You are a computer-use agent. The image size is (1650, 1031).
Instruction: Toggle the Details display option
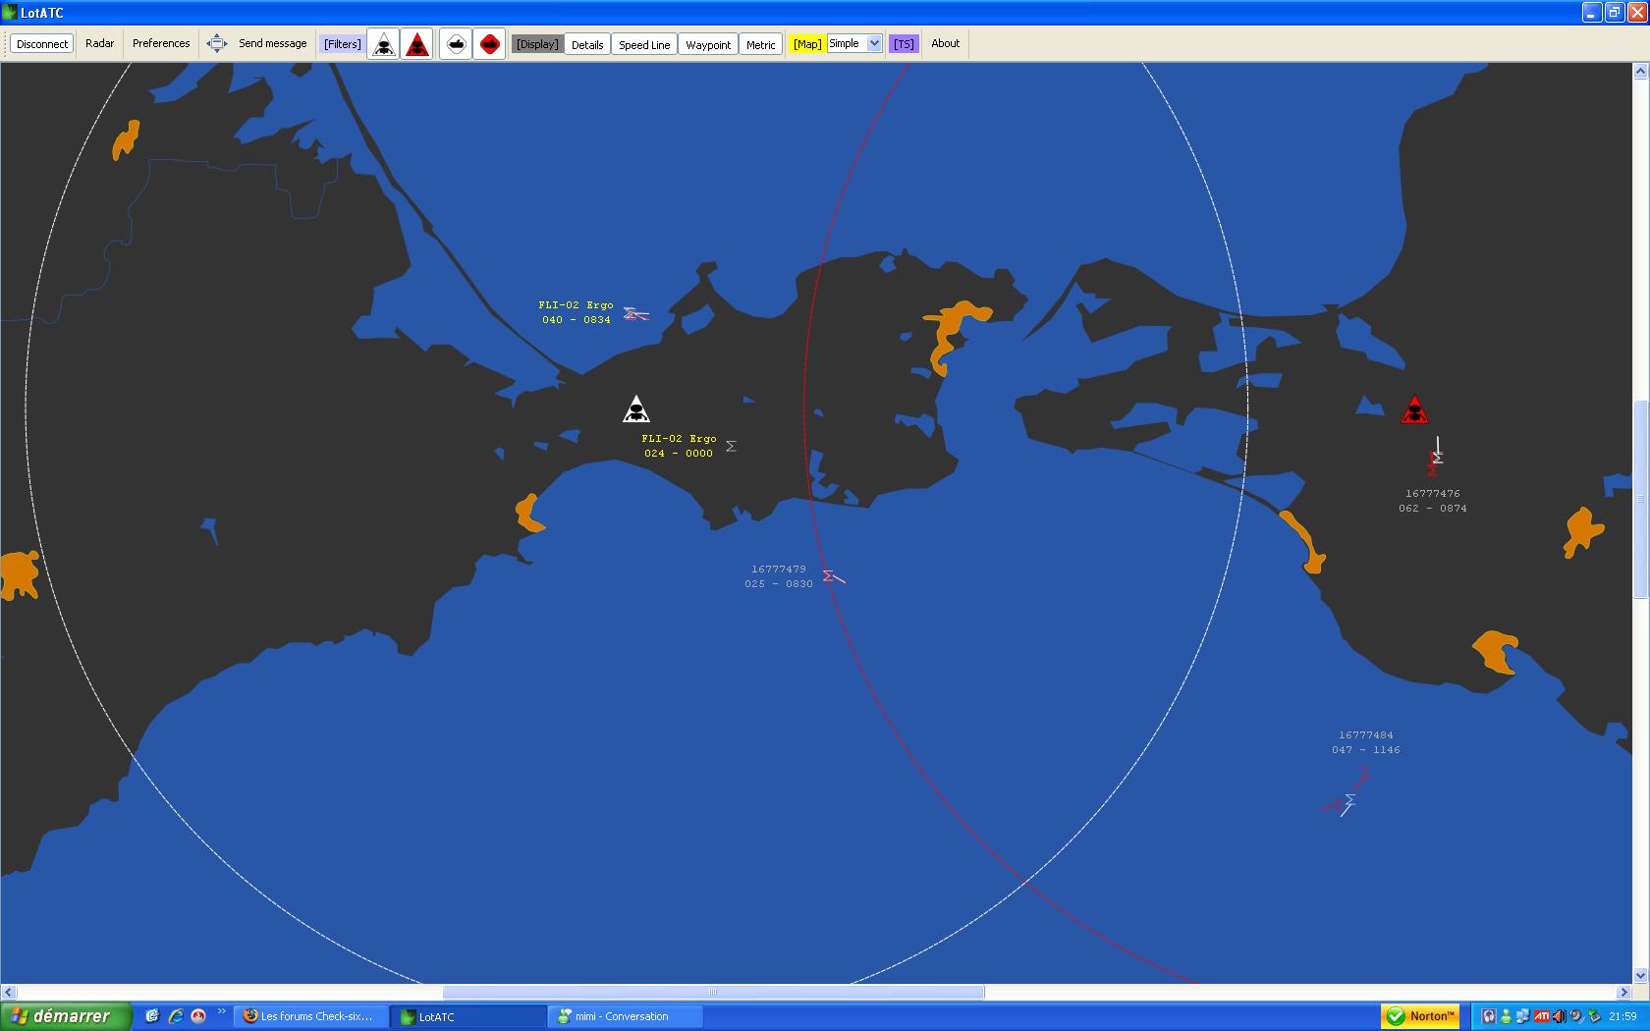click(x=587, y=44)
